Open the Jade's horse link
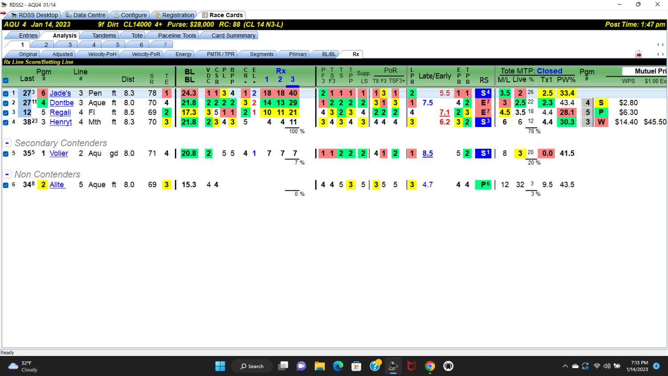The image size is (668, 376). click(60, 93)
